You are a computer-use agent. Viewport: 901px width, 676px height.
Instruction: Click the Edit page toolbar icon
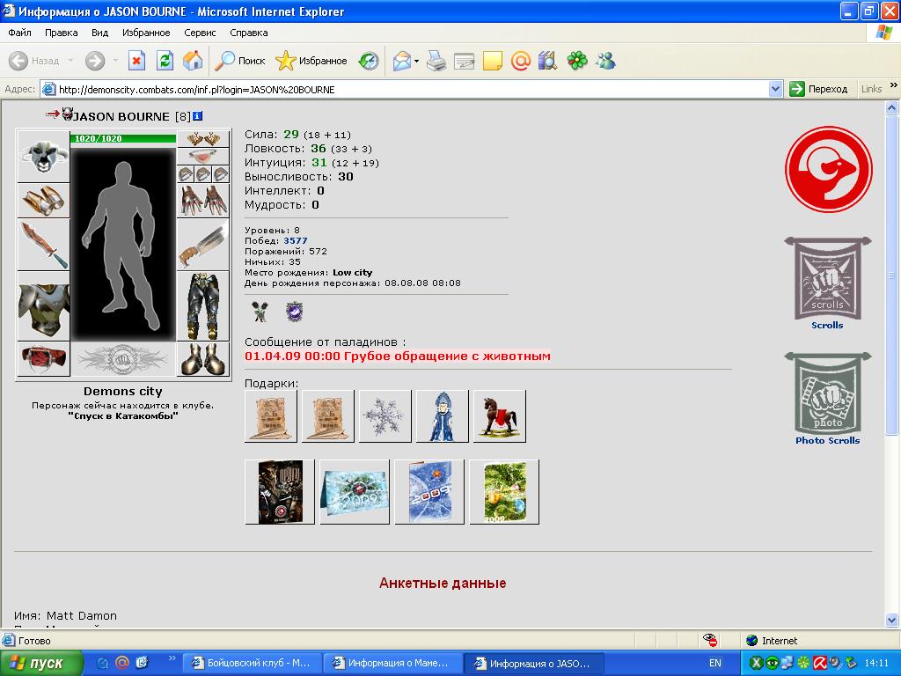coord(464,61)
